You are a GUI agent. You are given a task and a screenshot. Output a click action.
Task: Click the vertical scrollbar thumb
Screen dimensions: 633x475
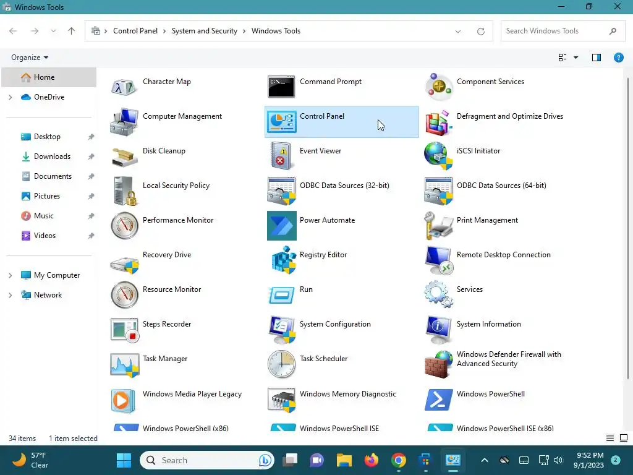point(628,228)
